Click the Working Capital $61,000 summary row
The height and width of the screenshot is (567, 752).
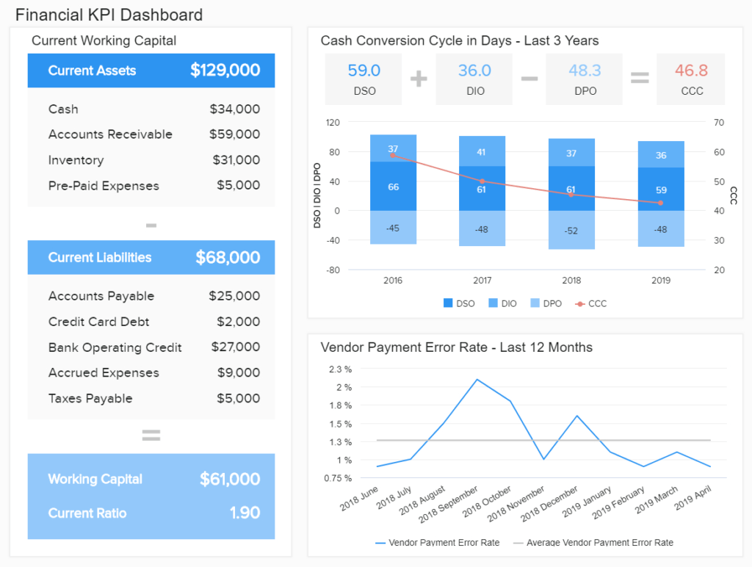coord(151,479)
